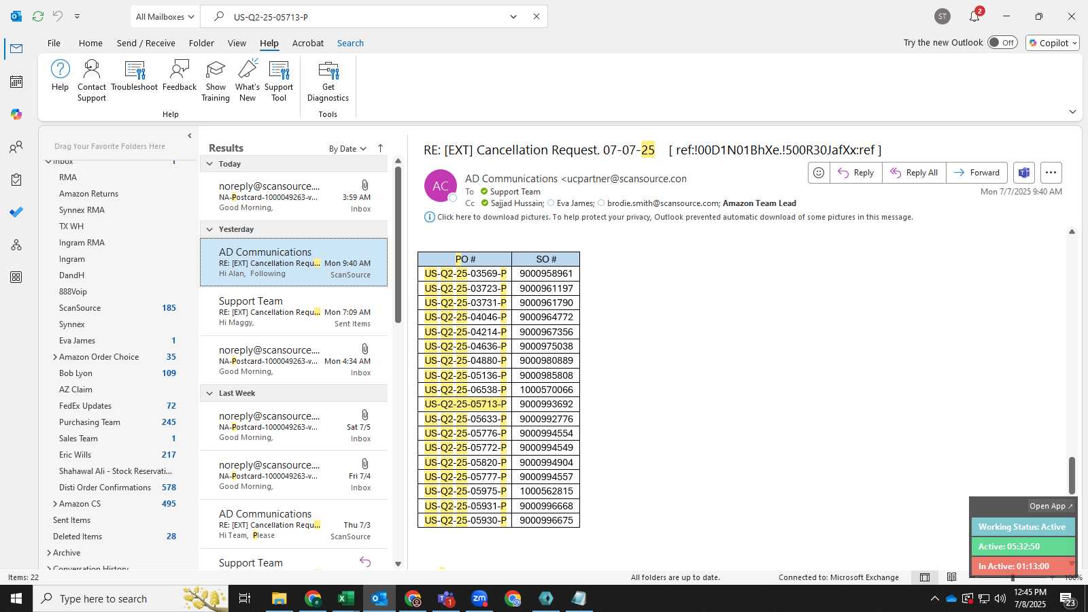
Task: Collapse the folder pane arrow
Action: pos(190,136)
